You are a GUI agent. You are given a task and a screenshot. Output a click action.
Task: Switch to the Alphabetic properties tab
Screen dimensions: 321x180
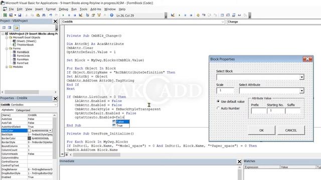coord(8,110)
